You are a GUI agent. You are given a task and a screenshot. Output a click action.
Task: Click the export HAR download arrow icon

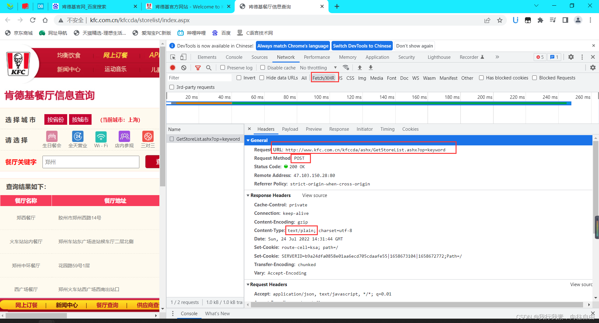coord(371,68)
